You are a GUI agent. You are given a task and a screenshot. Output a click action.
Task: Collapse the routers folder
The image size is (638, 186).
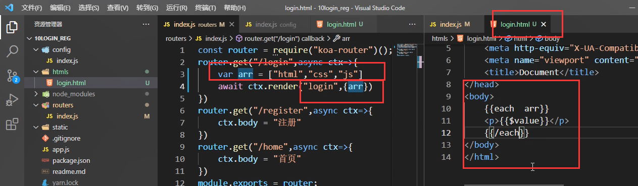[63, 105]
